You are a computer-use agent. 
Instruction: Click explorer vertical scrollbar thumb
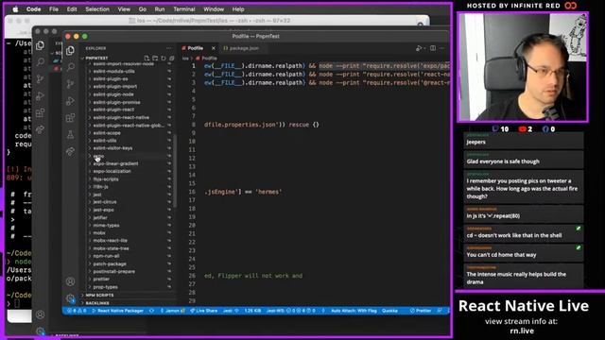coord(174,171)
